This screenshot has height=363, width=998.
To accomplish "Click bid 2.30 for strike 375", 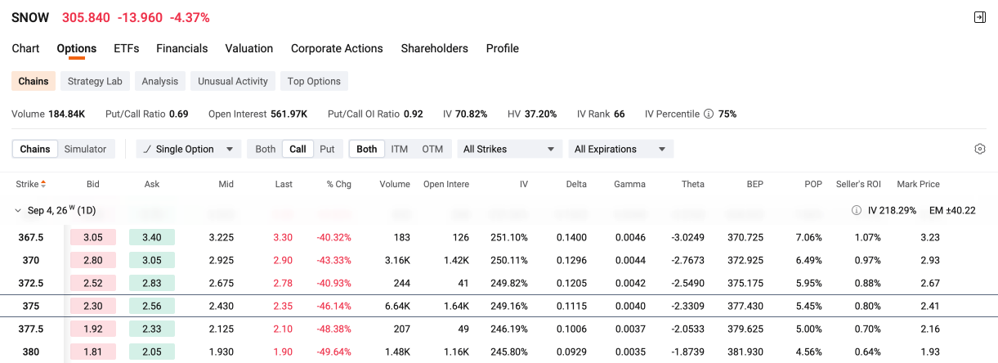I will [x=93, y=306].
